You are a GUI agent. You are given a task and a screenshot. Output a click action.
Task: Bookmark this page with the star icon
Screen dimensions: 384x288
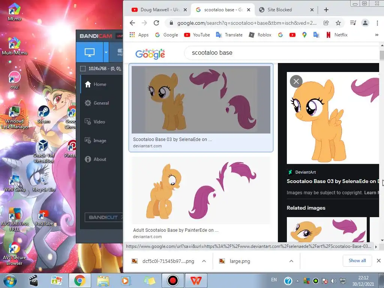pyautogui.click(x=338, y=23)
